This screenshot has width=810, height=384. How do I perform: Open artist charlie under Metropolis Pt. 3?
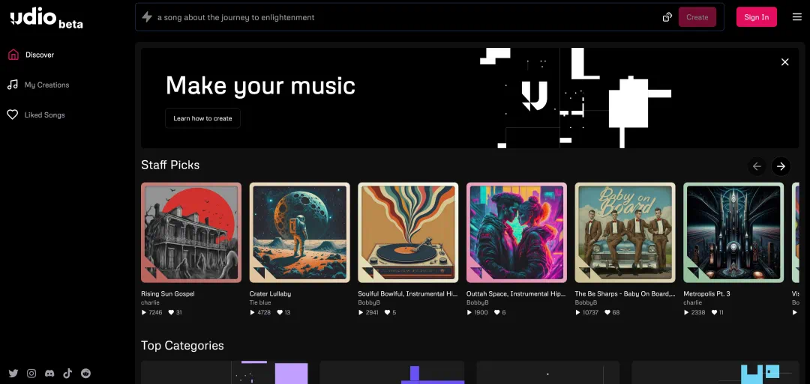(693, 302)
